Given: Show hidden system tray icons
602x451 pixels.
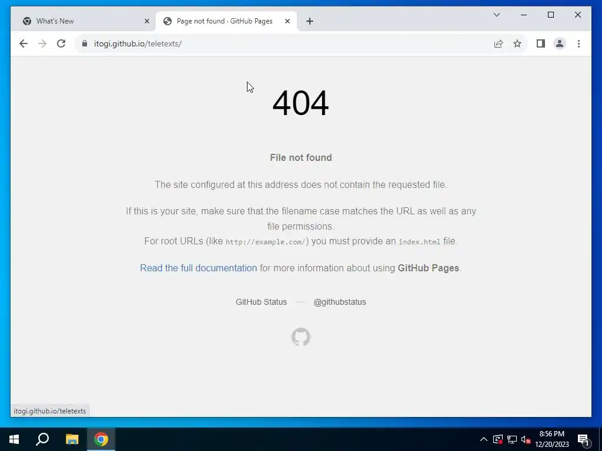Looking at the screenshot, I should pyautogui.click(x=484, y=439).
